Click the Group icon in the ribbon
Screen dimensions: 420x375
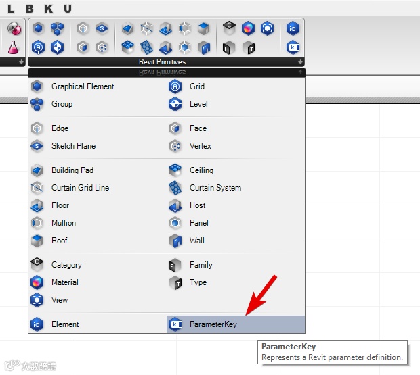tap(58, 28)
